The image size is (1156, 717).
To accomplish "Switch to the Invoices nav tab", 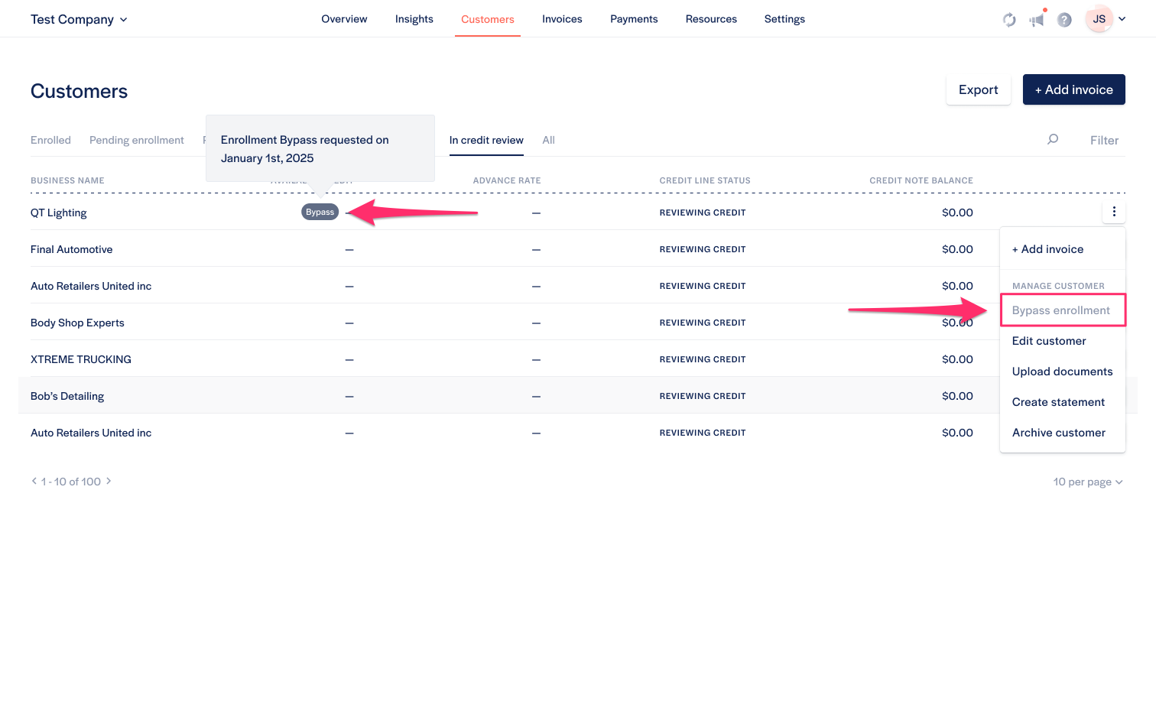I will coord(562,19).
